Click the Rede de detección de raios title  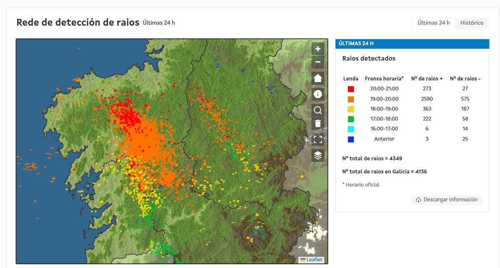(x=78, y=23)
